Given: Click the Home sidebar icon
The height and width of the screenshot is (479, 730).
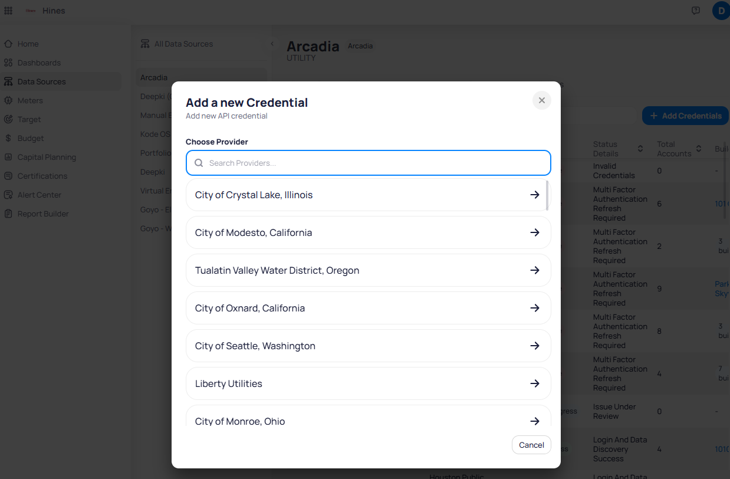Looking at the screenshot, I should (x=8, y=44).
